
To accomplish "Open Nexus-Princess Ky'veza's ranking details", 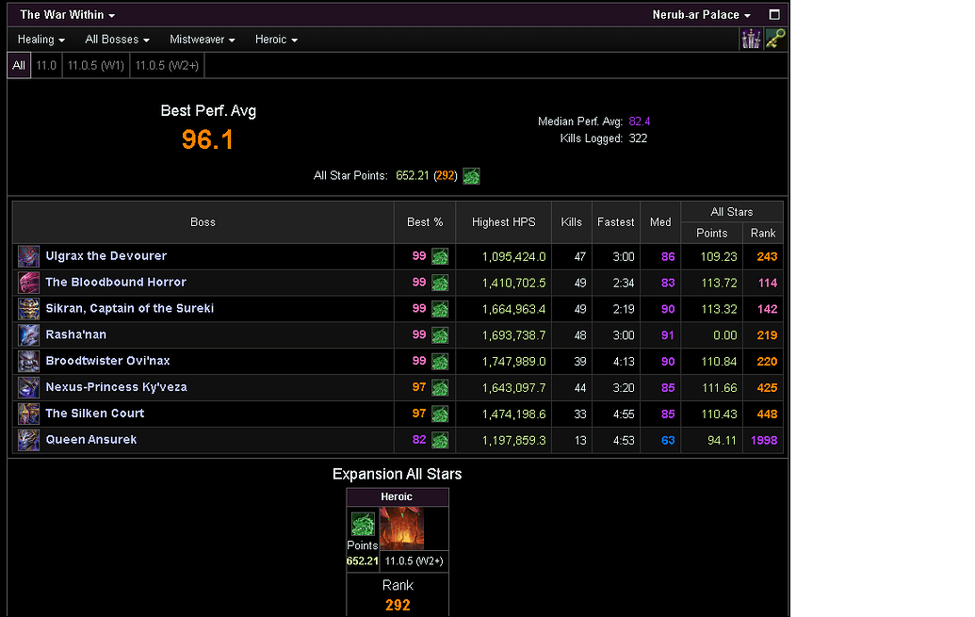I will click(x=116, y=386).
